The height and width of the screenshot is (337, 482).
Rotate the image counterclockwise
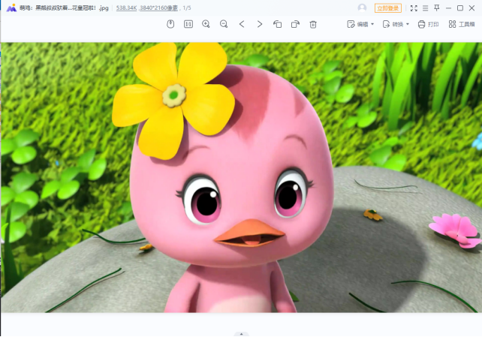coord(277,24)
